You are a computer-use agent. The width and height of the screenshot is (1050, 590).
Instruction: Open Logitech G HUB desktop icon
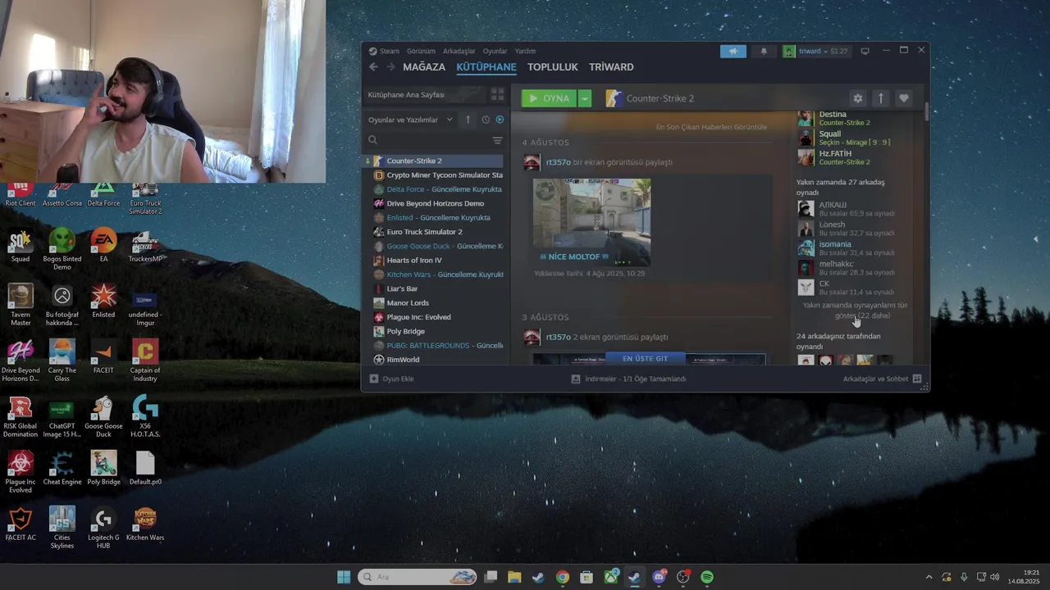tap(103, 528)
